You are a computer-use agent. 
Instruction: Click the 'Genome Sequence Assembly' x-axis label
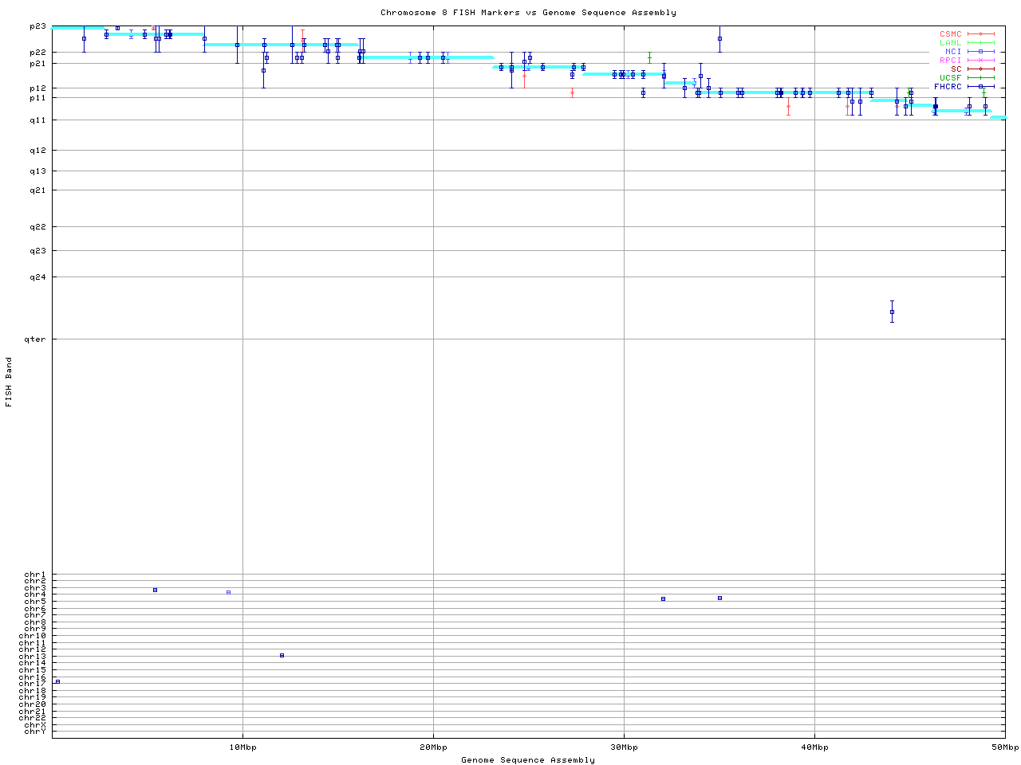(x=528, y=760)
